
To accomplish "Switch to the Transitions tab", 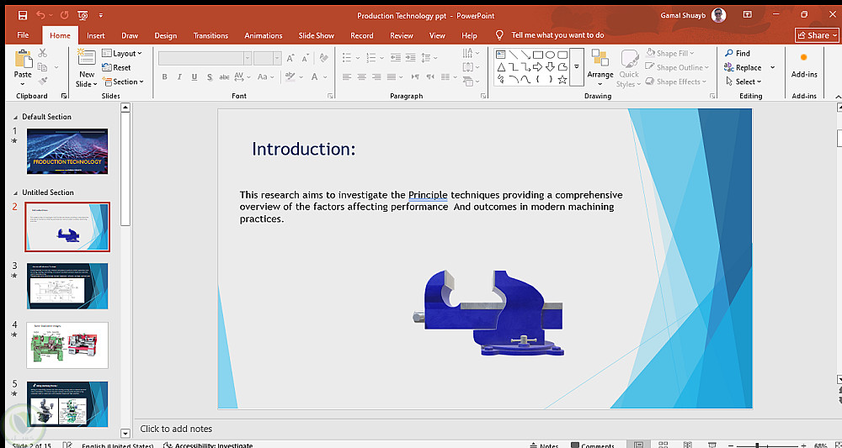I will click(x=210, y=35).
